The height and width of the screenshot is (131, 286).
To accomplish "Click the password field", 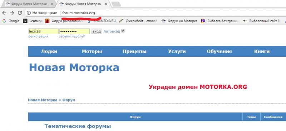I will [74, 31].
